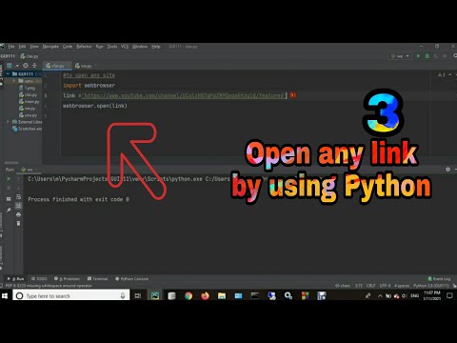
Task: Open the VCS menu
Action: 125,47
